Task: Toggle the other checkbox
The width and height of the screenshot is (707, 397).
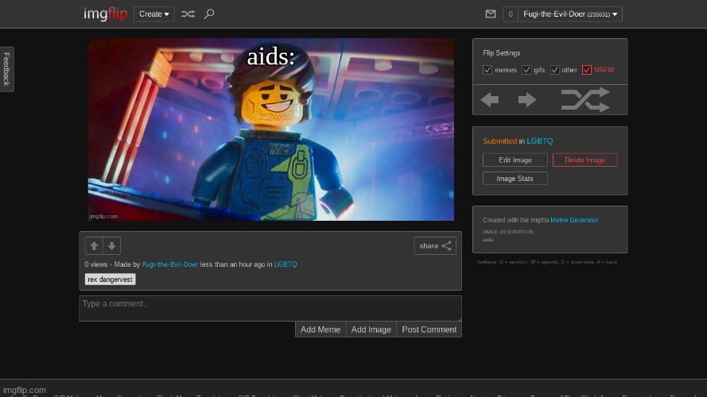Action: 554,70
